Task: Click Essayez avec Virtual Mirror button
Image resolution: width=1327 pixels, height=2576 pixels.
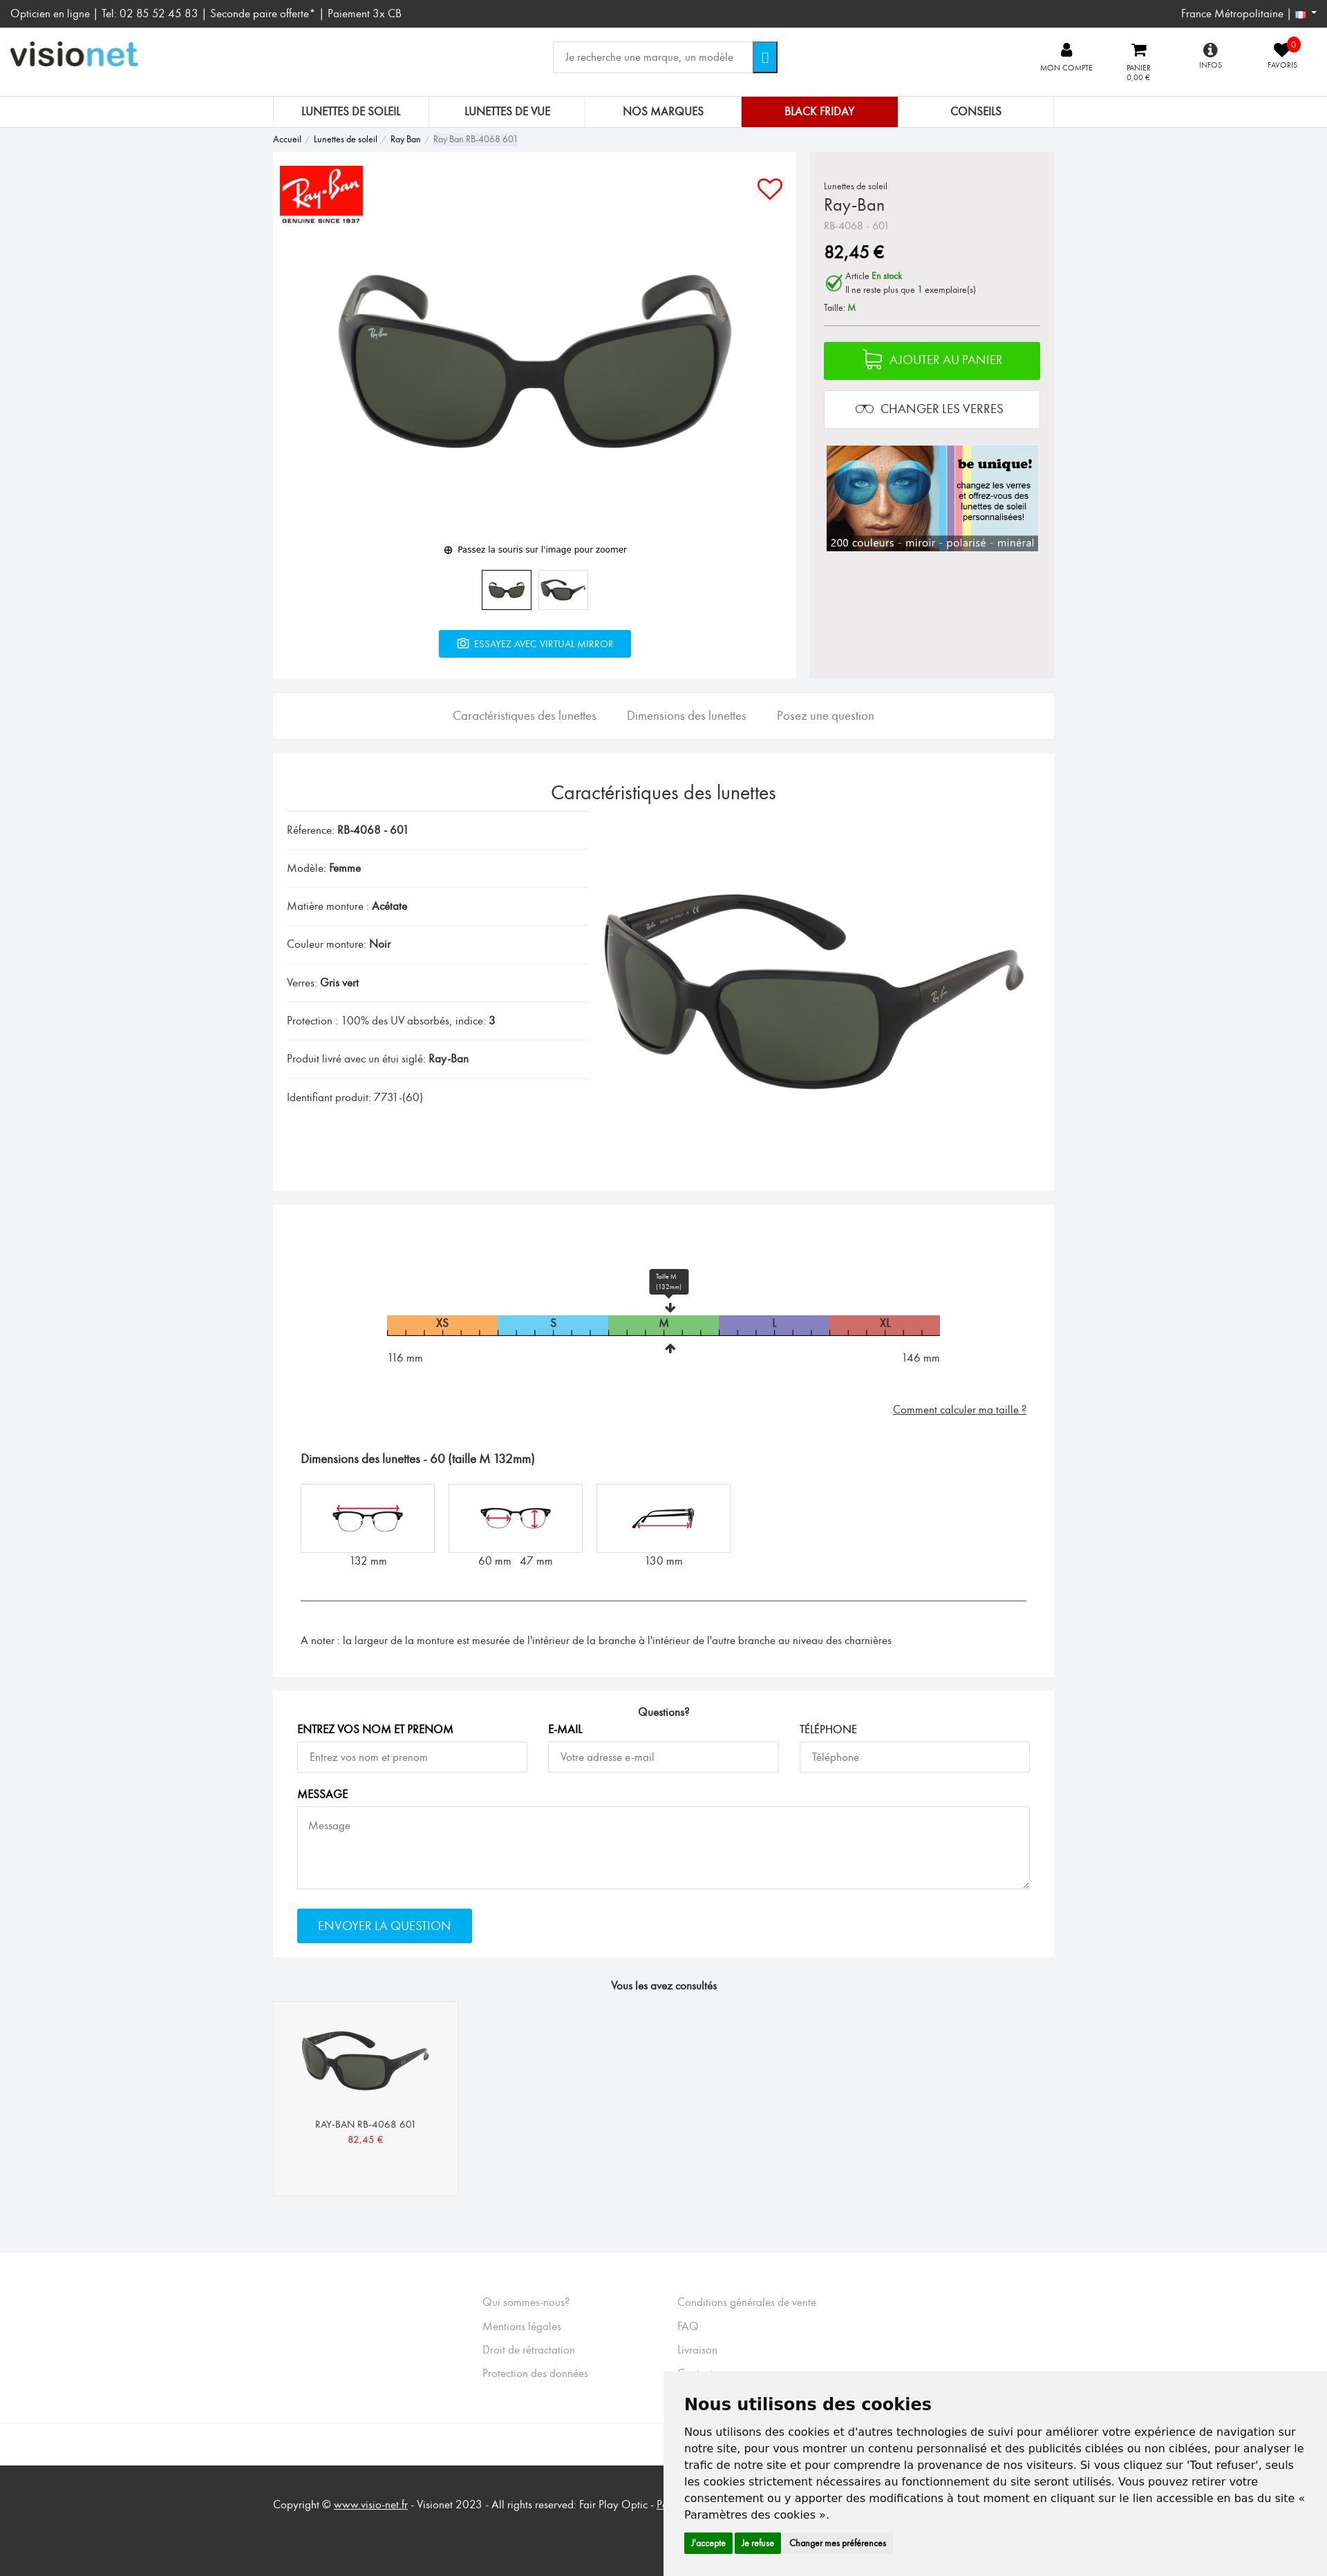Action: [x=534, y=644]
